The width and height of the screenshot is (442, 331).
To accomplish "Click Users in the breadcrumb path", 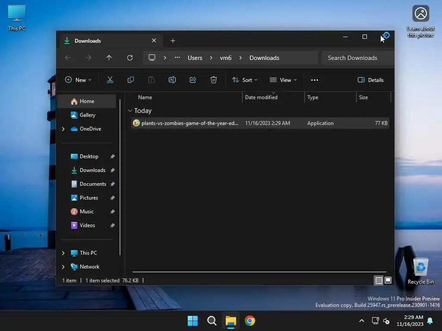I will [x=195, y=58].
